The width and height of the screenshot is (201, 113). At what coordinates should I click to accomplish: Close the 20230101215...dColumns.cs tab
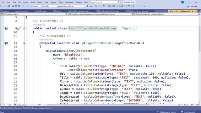(x=195, y=11)
